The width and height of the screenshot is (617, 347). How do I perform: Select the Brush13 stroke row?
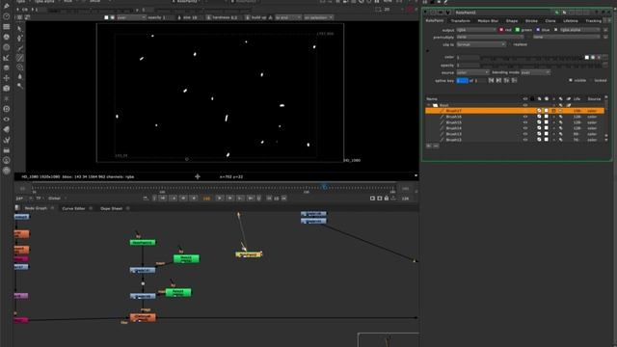[515, 134]
